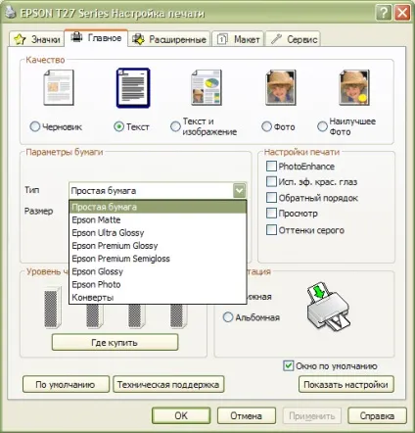
Task: Click the printer orientation preview icon
Action: coord(329,307)
